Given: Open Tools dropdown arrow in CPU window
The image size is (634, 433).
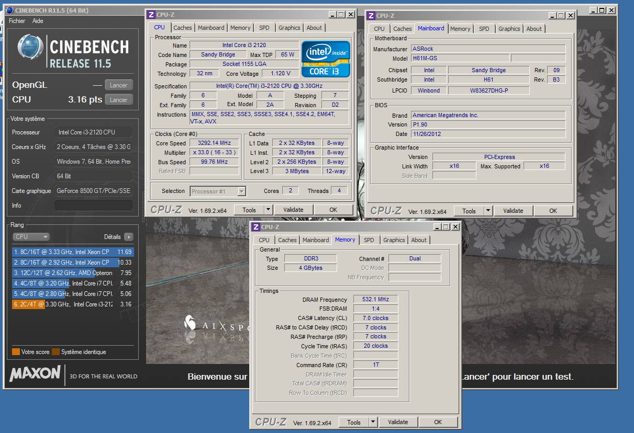Looking at the screenshot, I should pyautogui.click(x=268, y=210).
